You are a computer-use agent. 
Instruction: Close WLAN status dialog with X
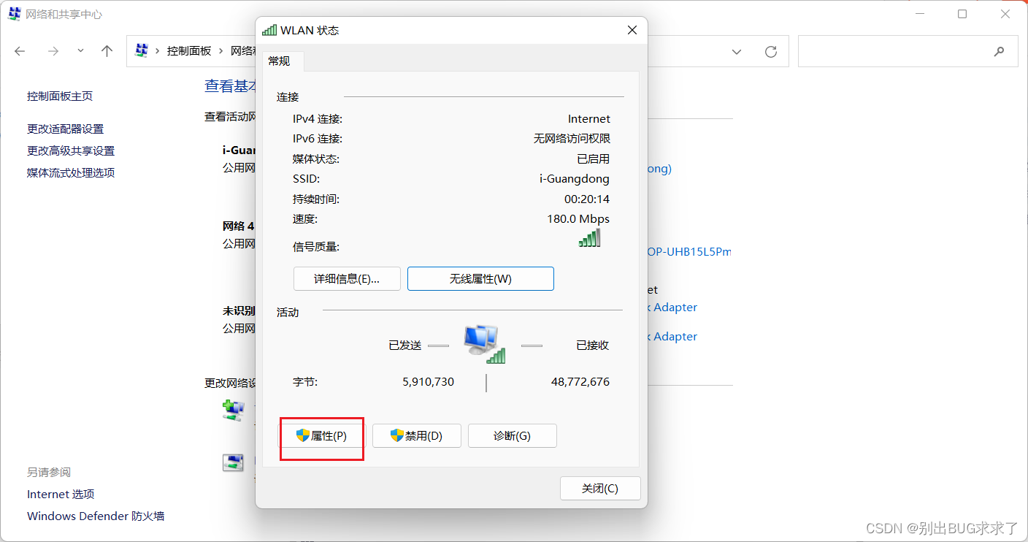[x=632, y=30]
